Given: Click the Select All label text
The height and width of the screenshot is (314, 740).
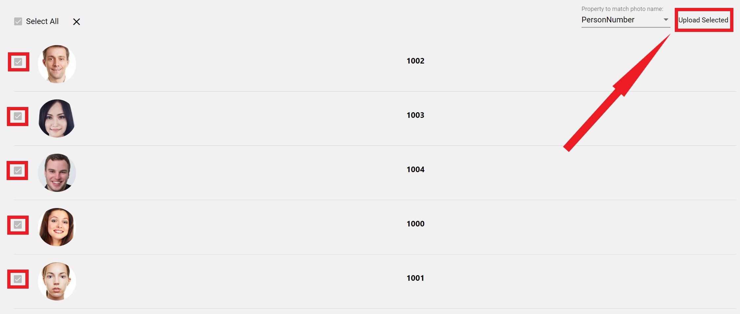Looking at the screenshot, I should 42,21.
